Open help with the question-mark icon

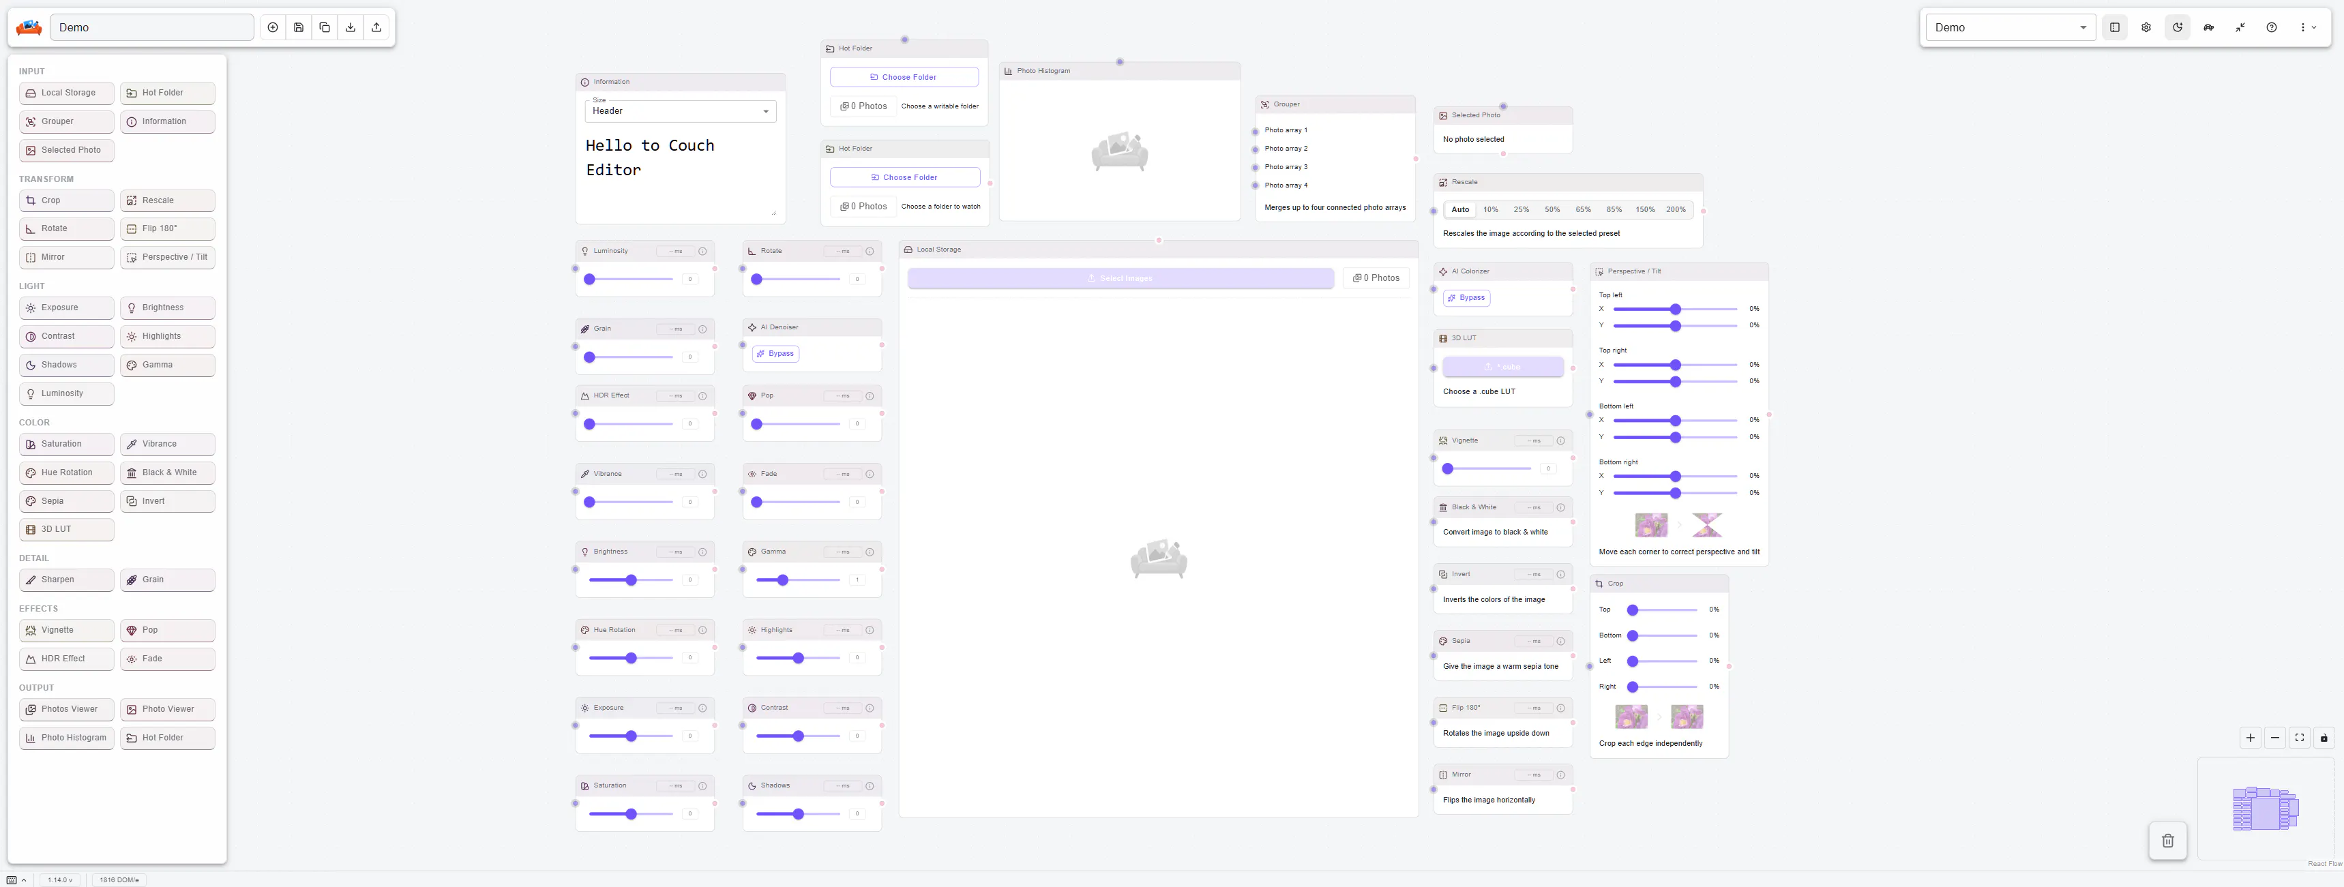tap(2271, 27)
